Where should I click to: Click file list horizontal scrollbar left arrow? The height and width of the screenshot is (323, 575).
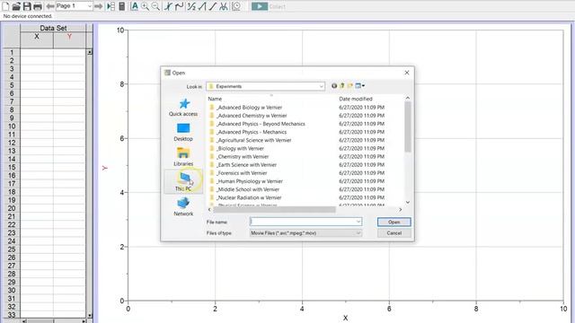[x=209, y=209]
